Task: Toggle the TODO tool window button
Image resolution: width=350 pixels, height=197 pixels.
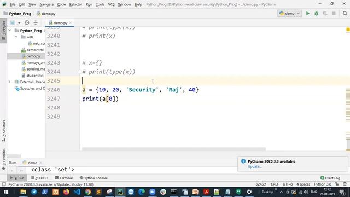Action: click(39, 178)
